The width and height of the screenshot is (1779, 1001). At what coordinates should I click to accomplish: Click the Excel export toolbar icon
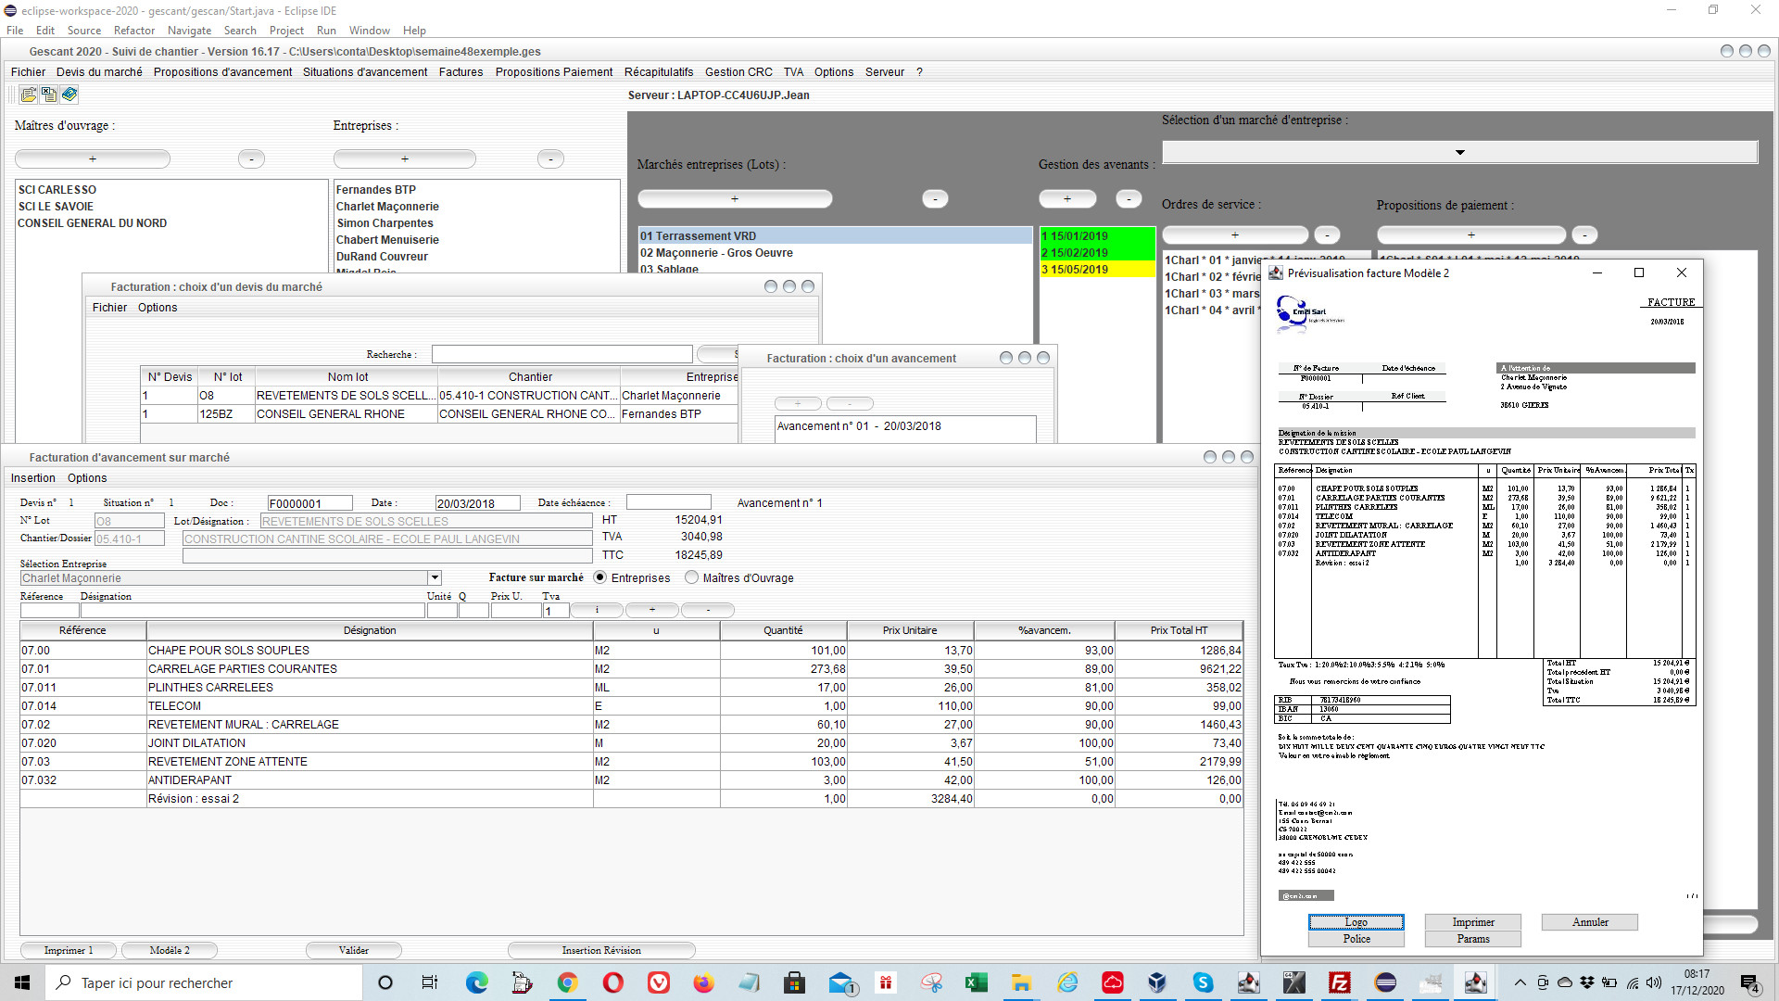[x=48, y=95]
